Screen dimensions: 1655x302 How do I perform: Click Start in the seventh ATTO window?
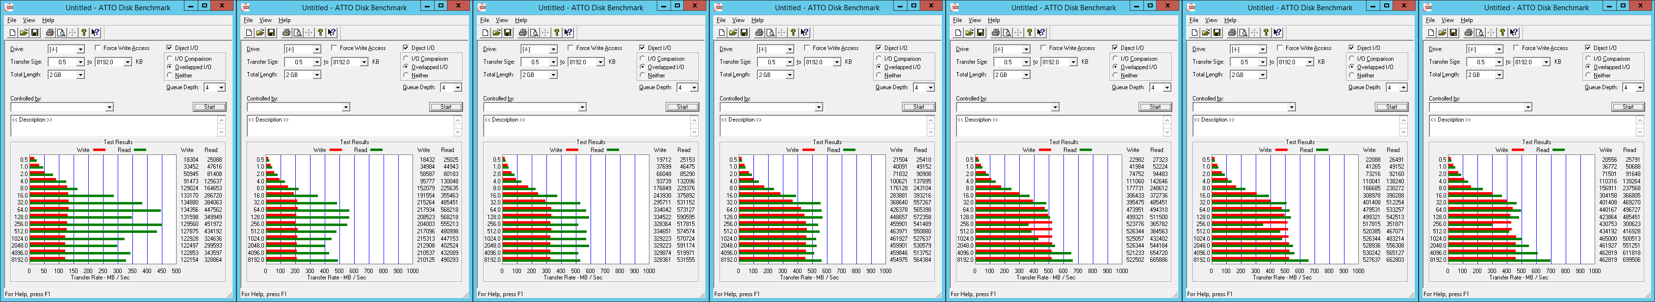pos(1628,107)
